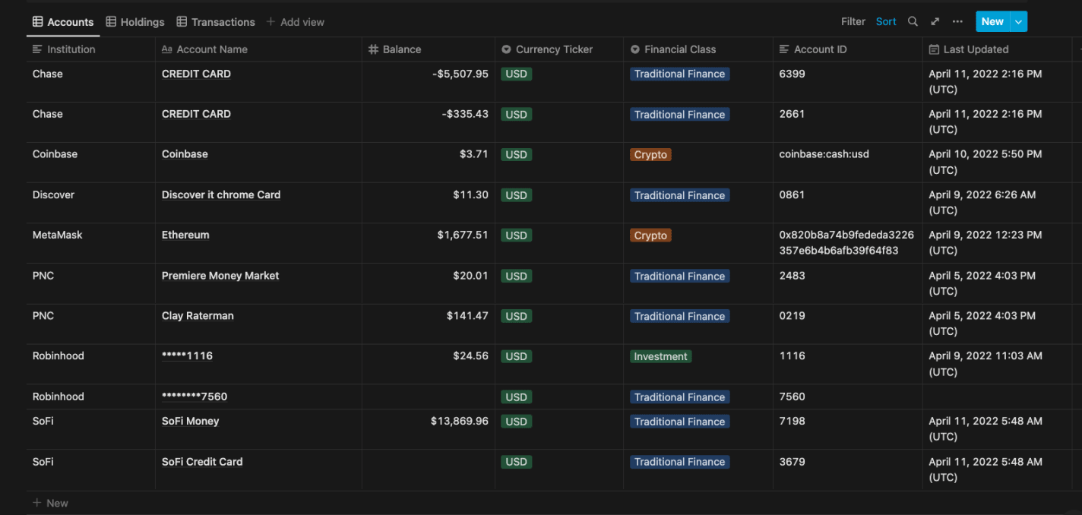Click the Account Name title-type icon
Viewport: 1082px width, 515px height.
click(167, 49)
